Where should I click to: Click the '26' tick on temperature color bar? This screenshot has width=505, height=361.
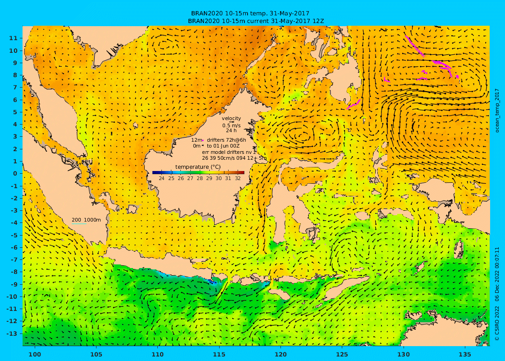(x=181, y=178)
